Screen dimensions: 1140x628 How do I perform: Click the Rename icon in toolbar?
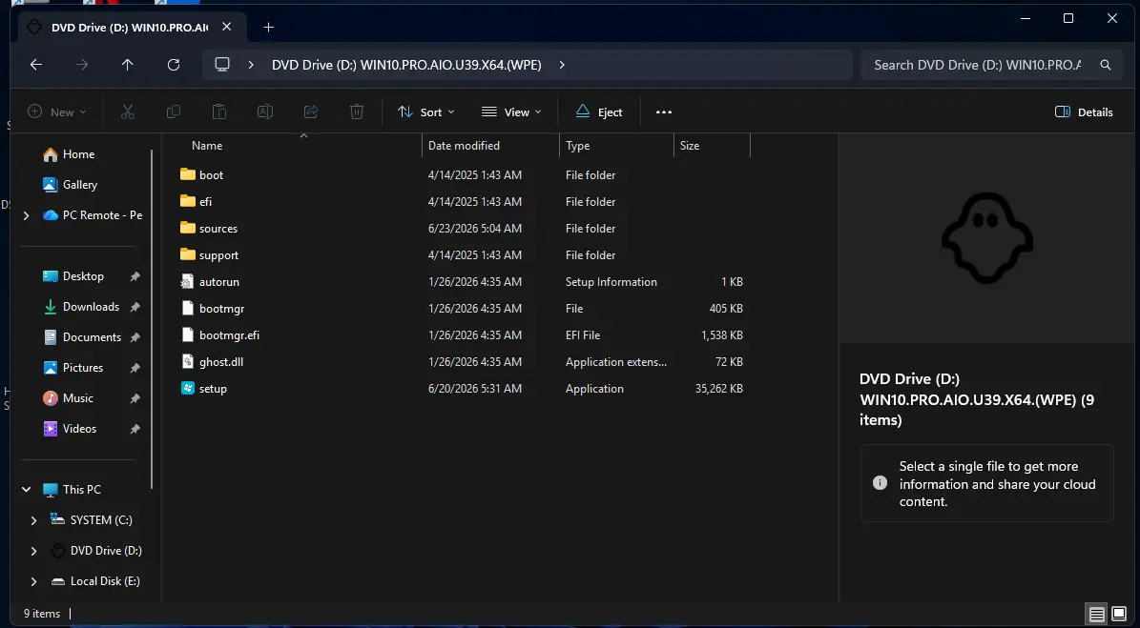point(264,111)
